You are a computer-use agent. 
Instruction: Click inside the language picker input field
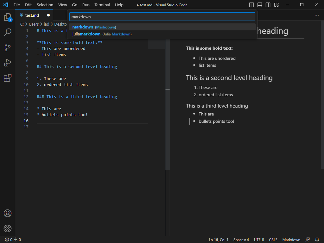pyautogui.click(x=162, y=16)
